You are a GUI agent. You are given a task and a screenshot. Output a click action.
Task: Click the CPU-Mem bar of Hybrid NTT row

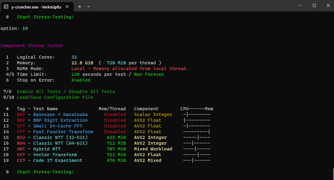(x=197, y=149)
